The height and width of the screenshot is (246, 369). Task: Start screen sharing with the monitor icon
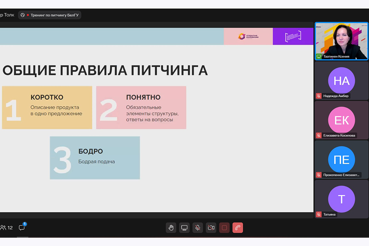(x=184, y=228)
